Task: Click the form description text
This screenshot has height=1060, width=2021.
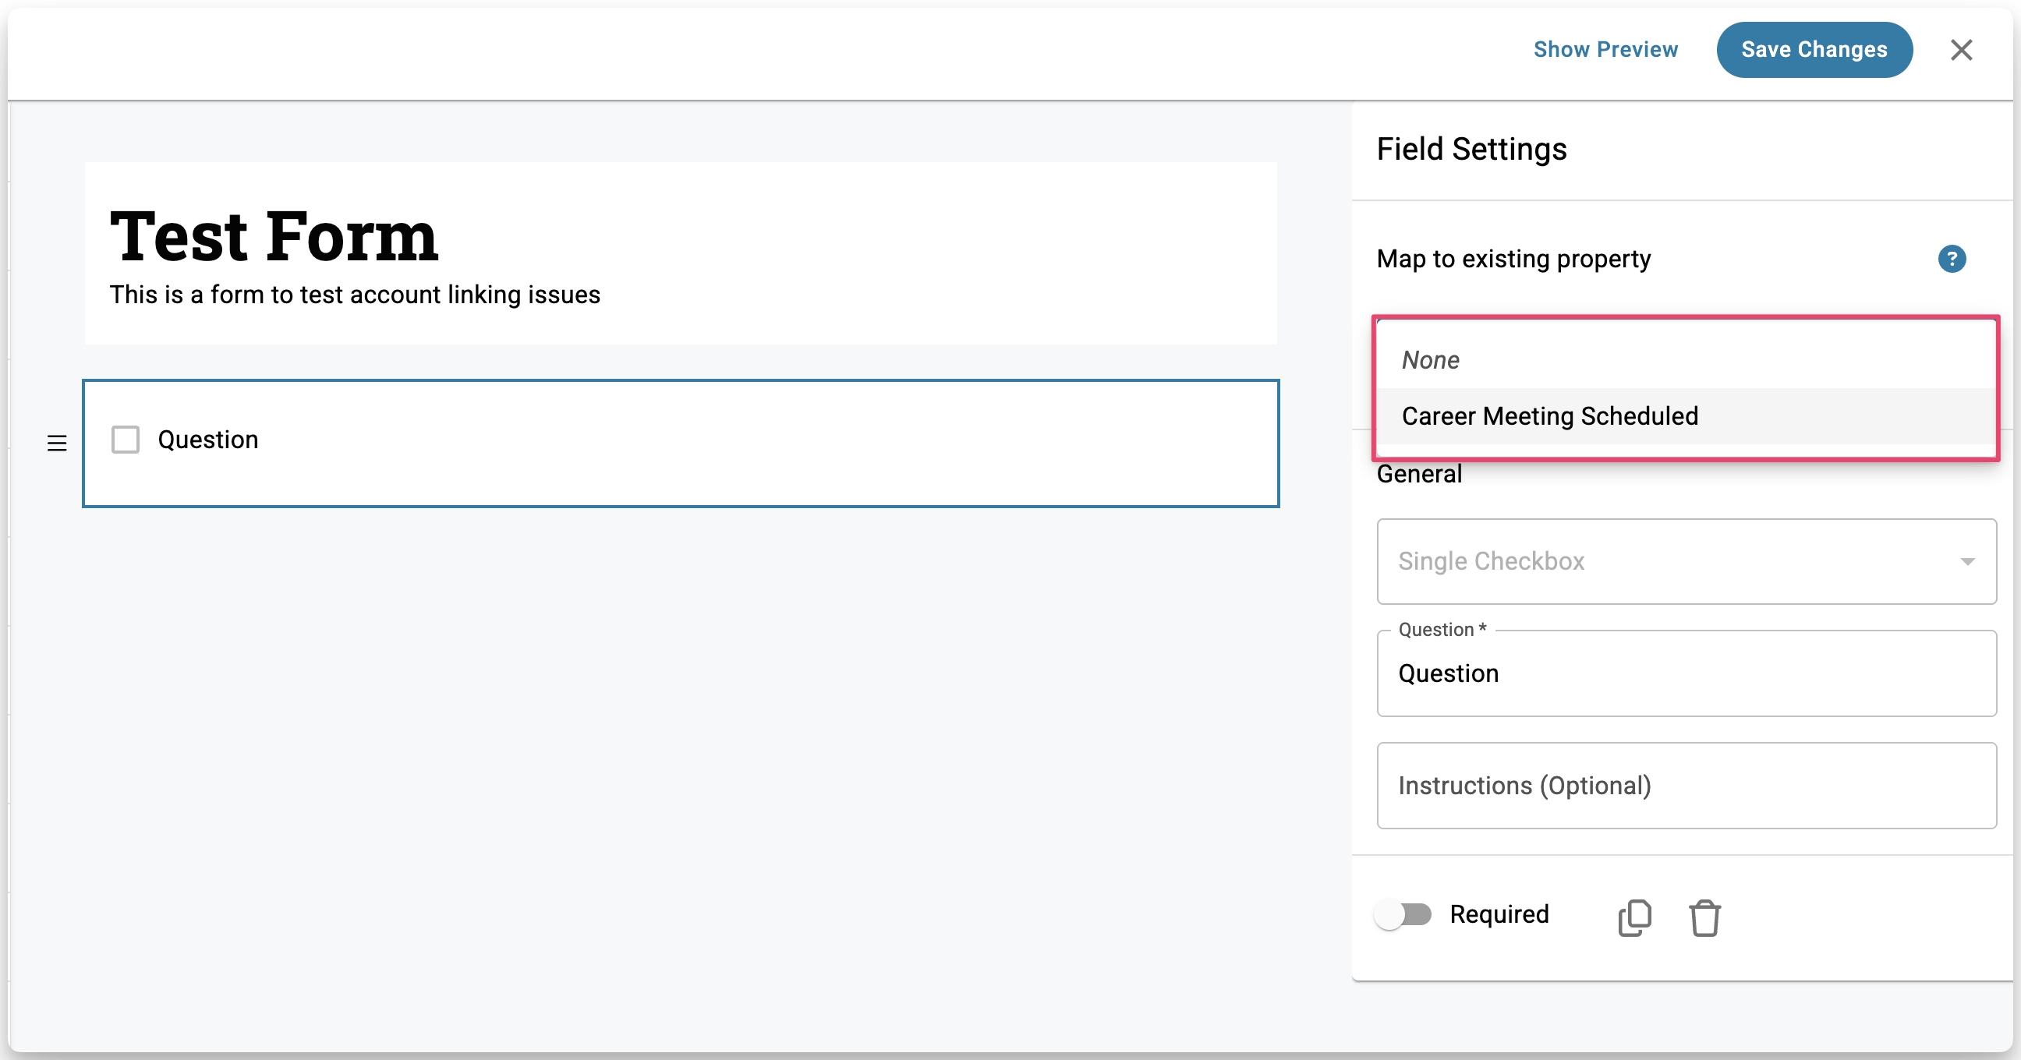Action: point(355,295)
